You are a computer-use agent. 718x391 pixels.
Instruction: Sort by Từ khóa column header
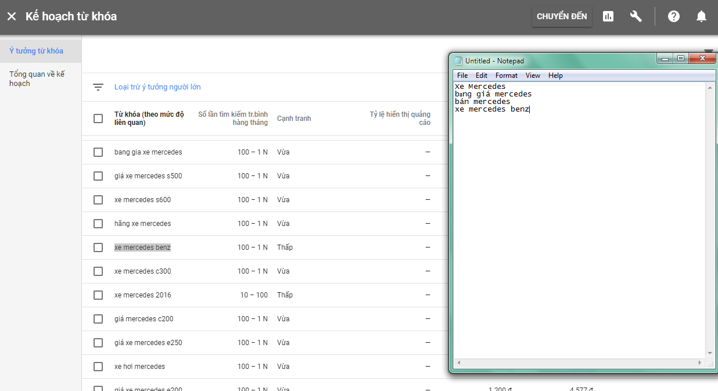[x=149, y=119]
